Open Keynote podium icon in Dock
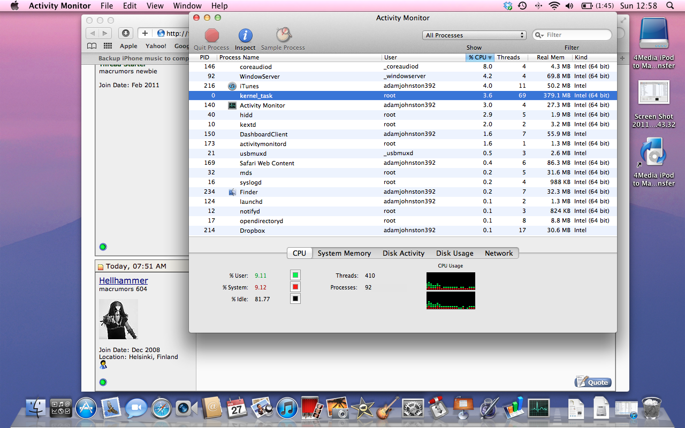 (462, 408)
